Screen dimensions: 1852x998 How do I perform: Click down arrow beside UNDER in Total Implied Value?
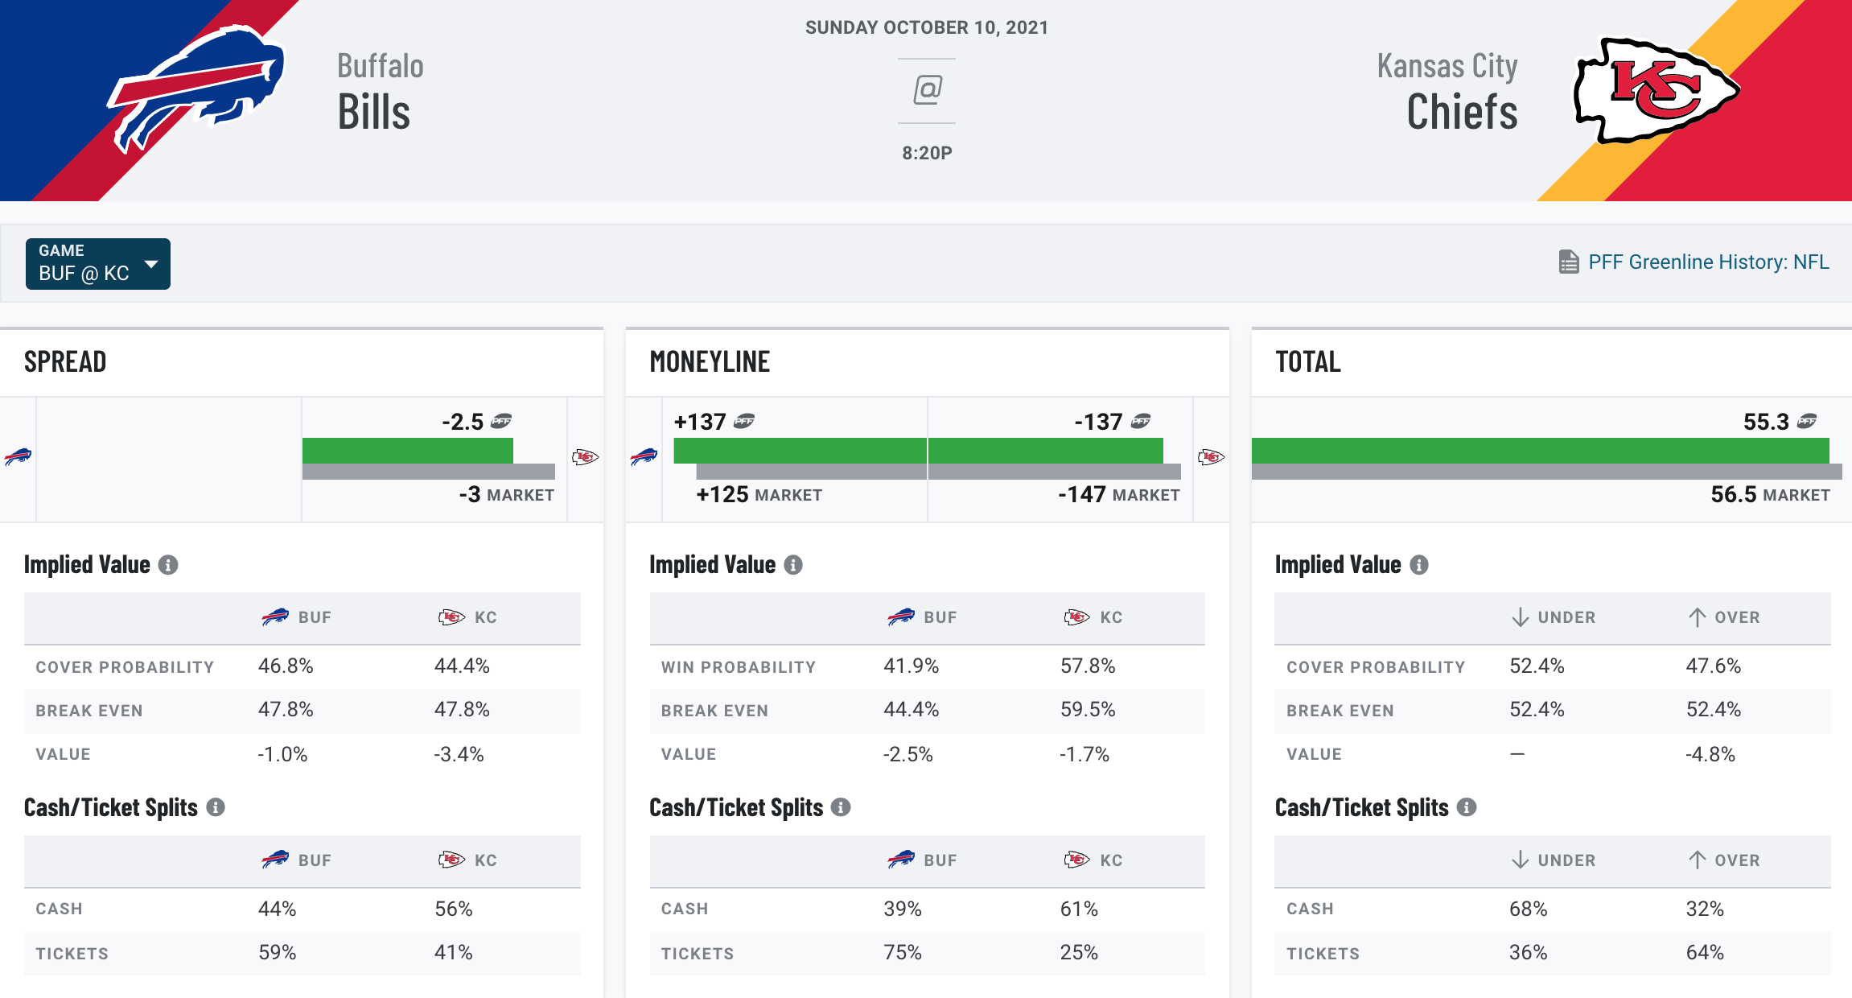click(x=1520, y=617)
